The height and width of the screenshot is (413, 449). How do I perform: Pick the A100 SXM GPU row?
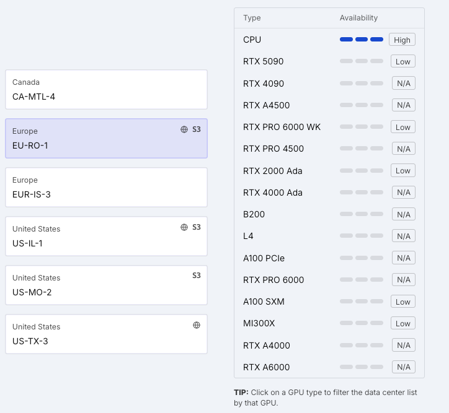pos(264,302)
